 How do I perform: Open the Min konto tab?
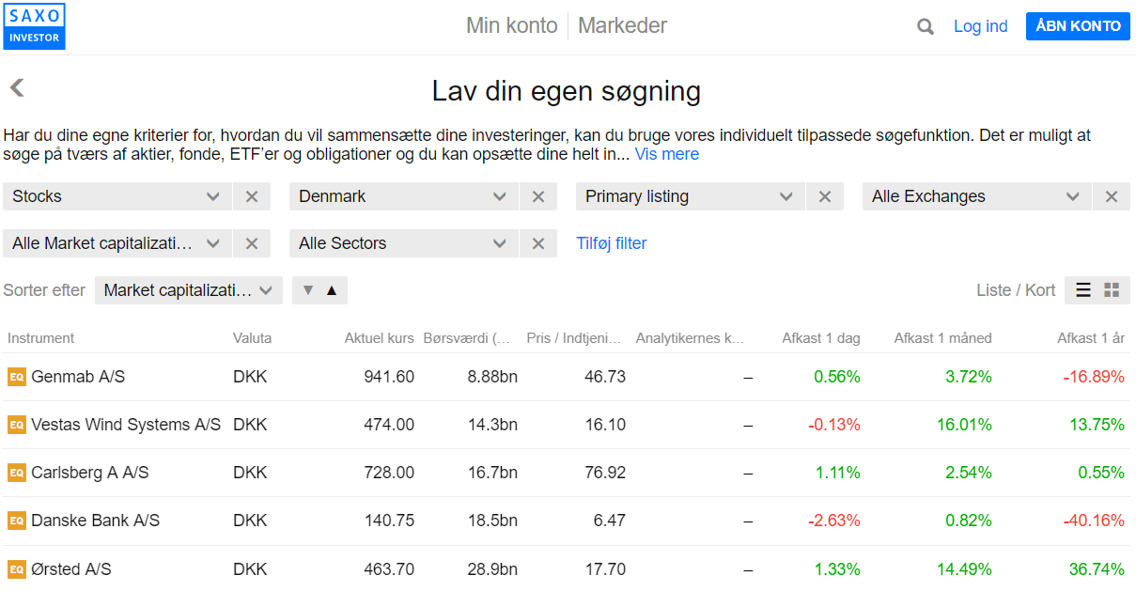(512, 25)
